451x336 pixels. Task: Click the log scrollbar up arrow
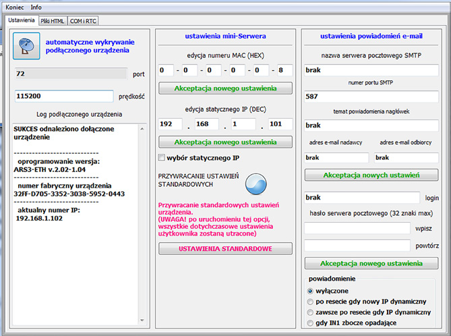point(142,129)
